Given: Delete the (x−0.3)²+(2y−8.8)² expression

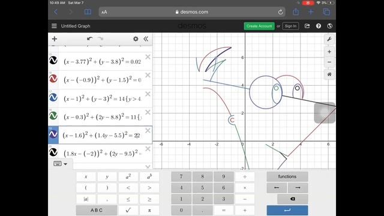Looking at the screenshot, I should point(148,112).
